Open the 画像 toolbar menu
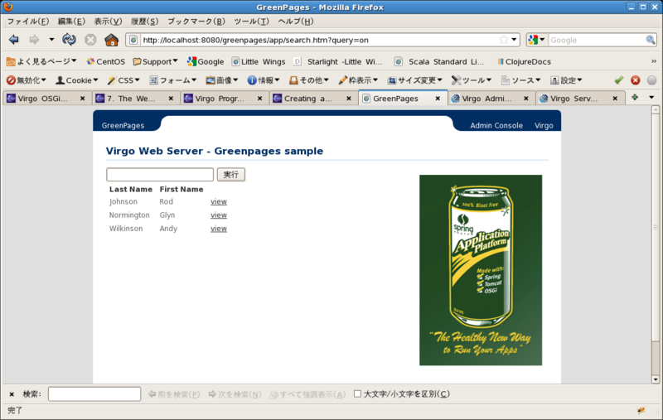The width and height of the screenshot is (663, 420). (x=222, y=80)
